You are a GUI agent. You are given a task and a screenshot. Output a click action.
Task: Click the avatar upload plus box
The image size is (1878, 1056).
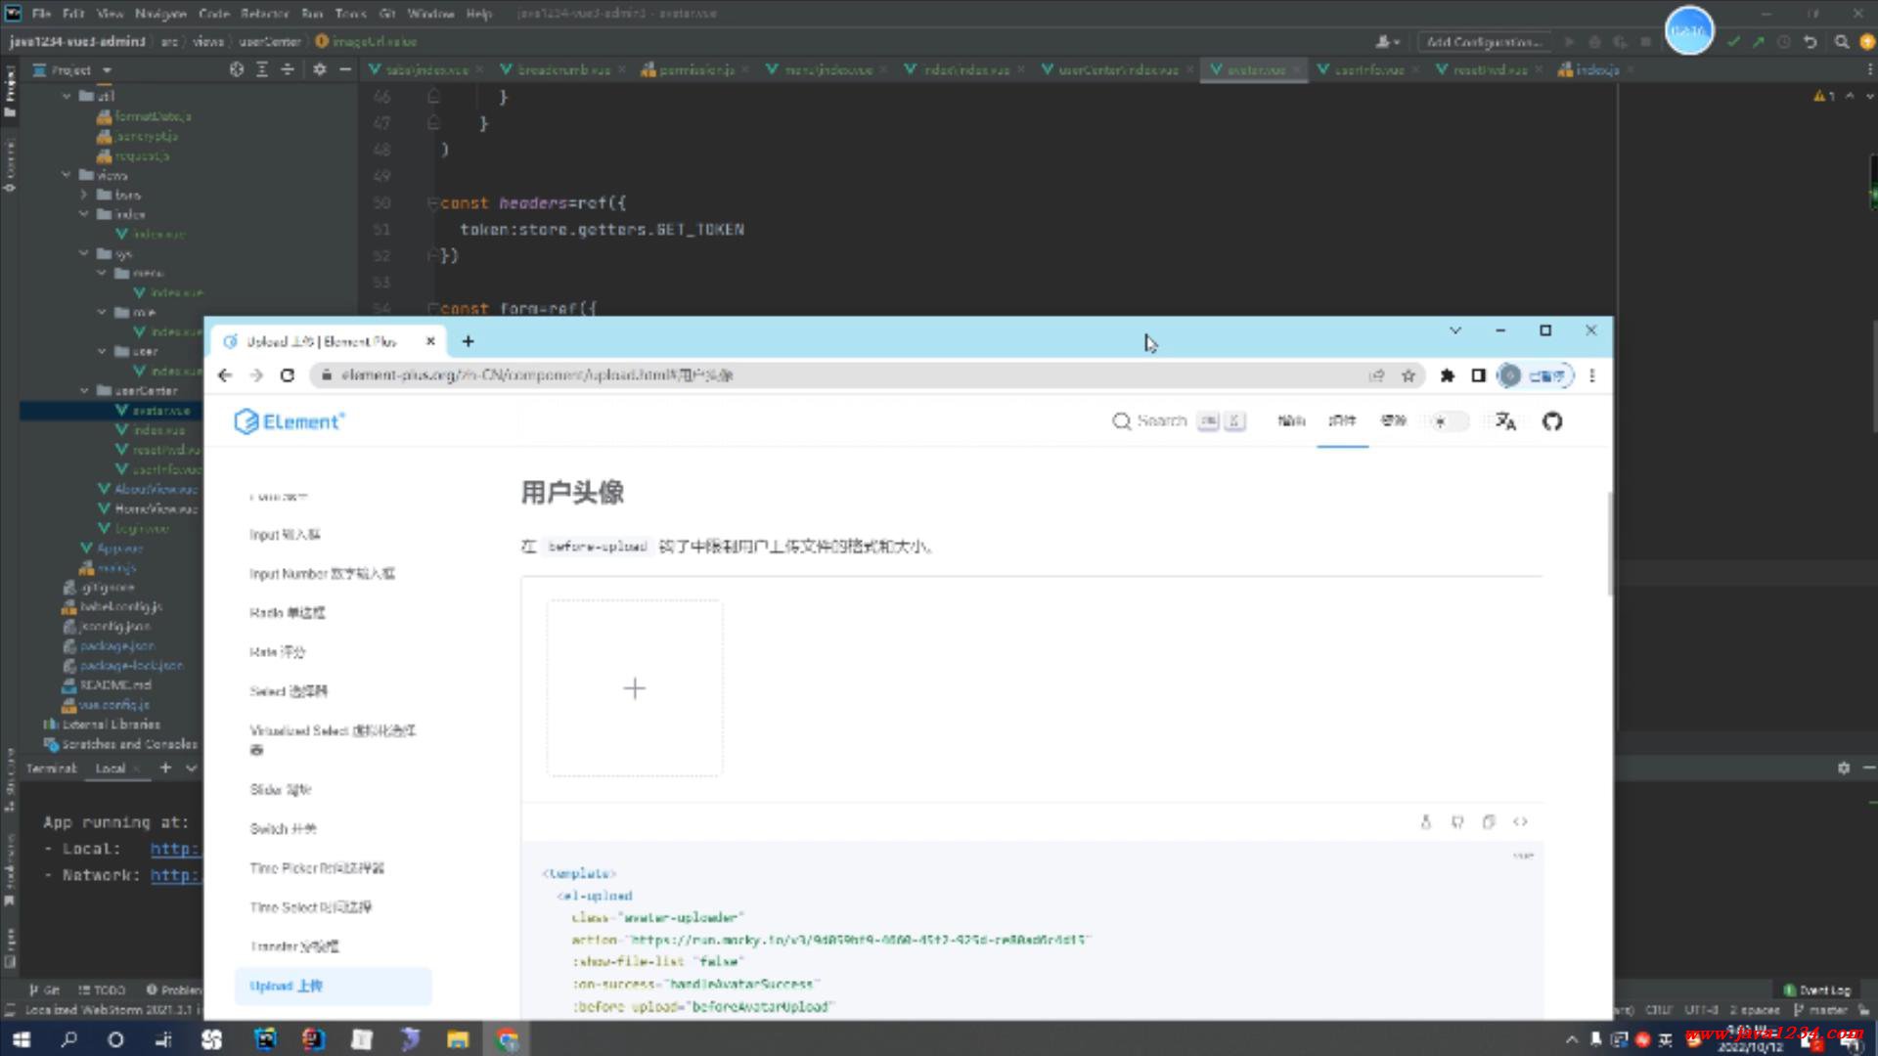(x=634, y=688)
